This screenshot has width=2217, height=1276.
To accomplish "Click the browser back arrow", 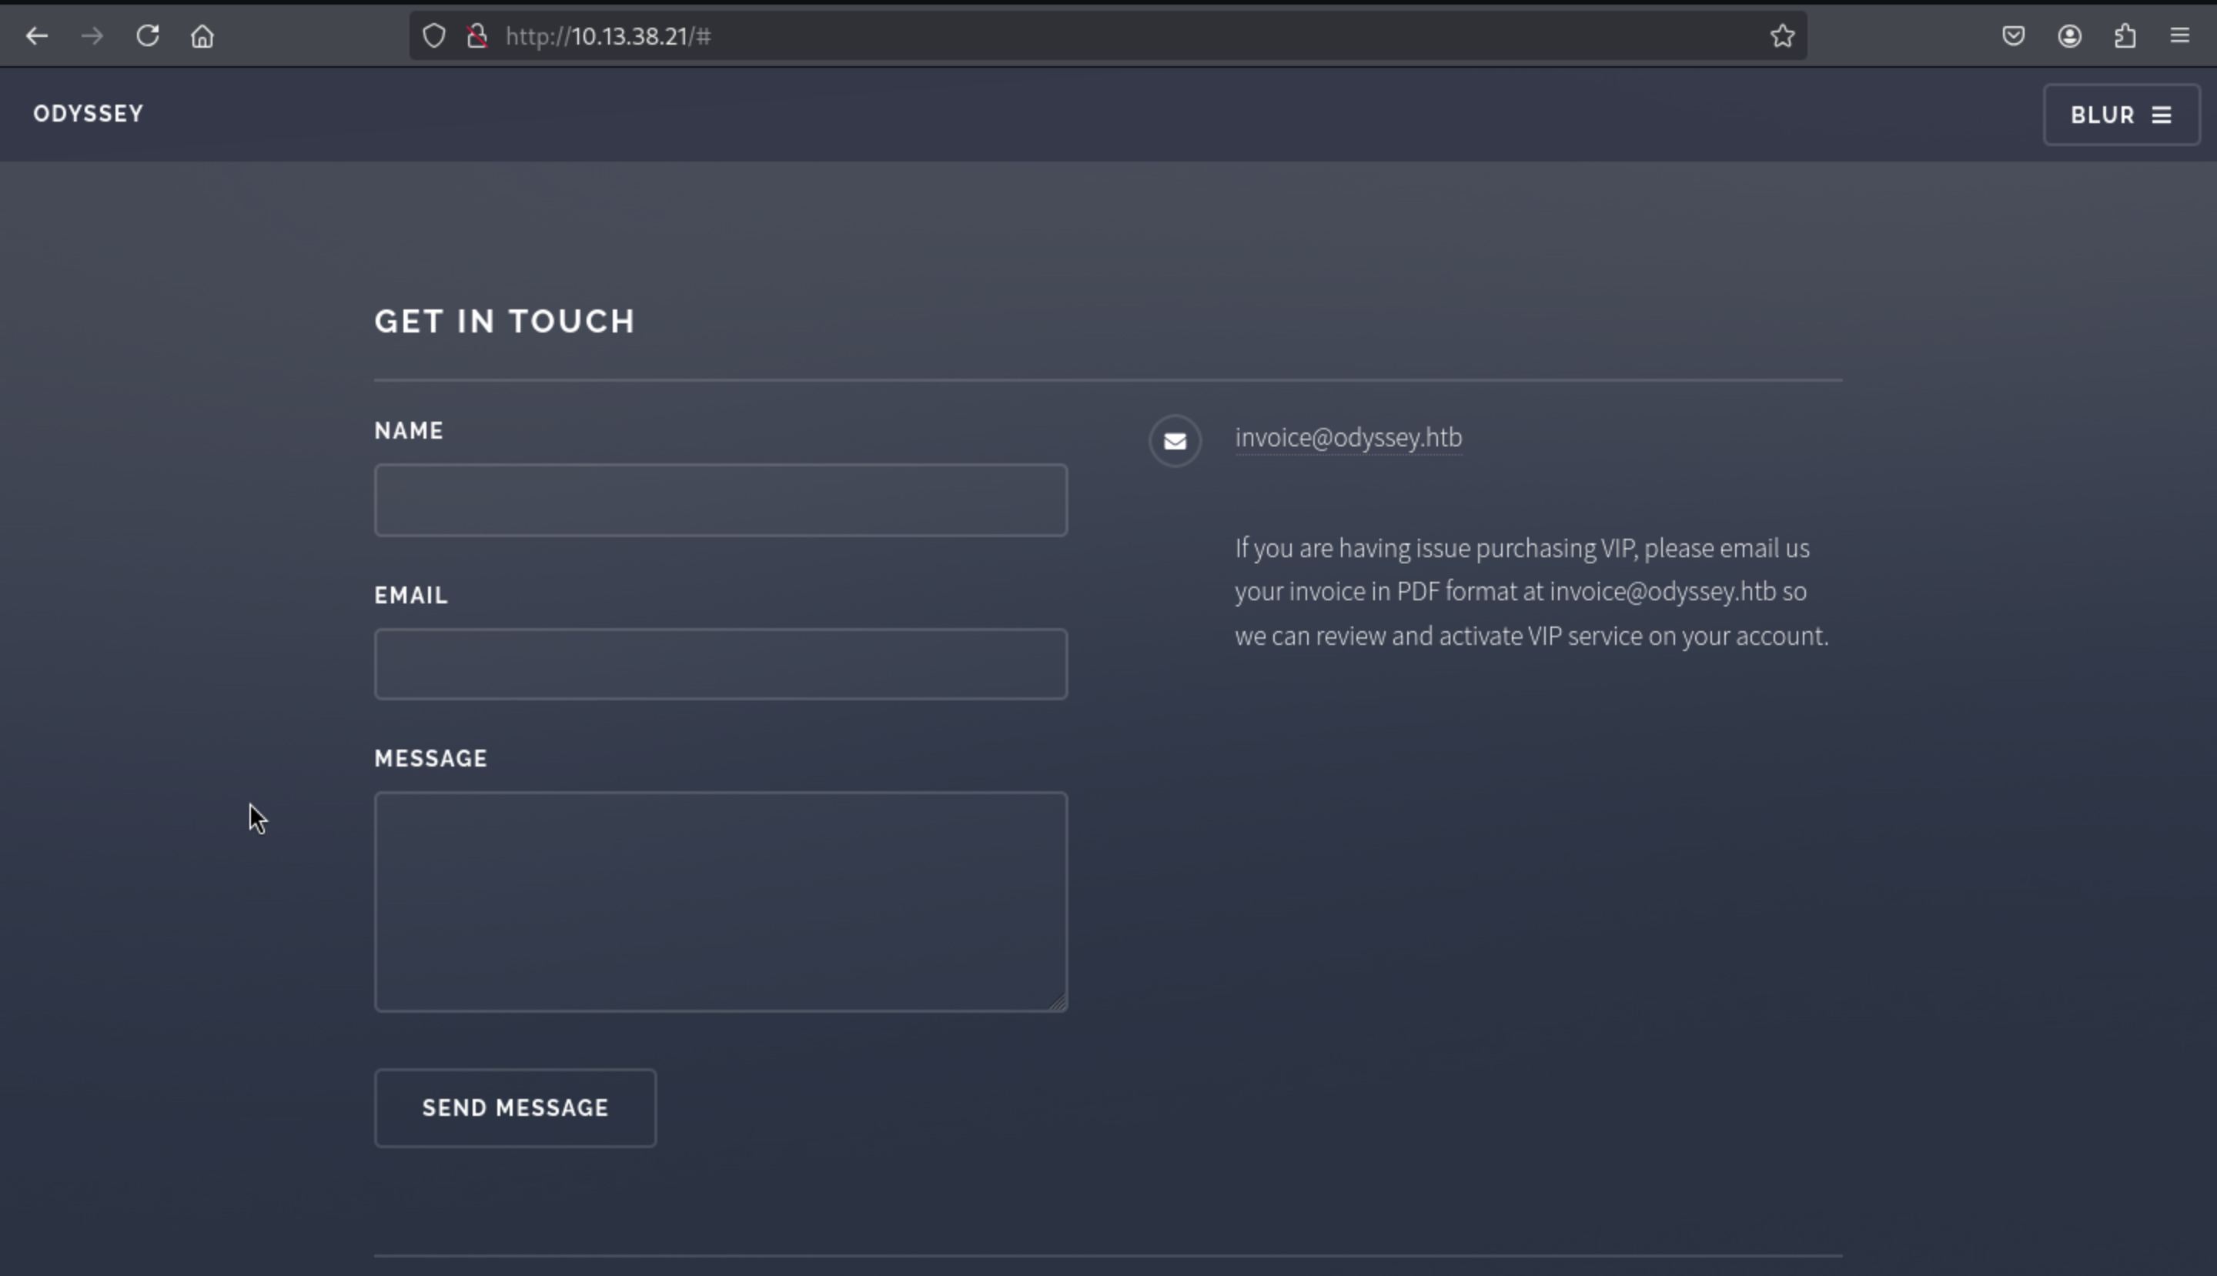I will 37,36.
